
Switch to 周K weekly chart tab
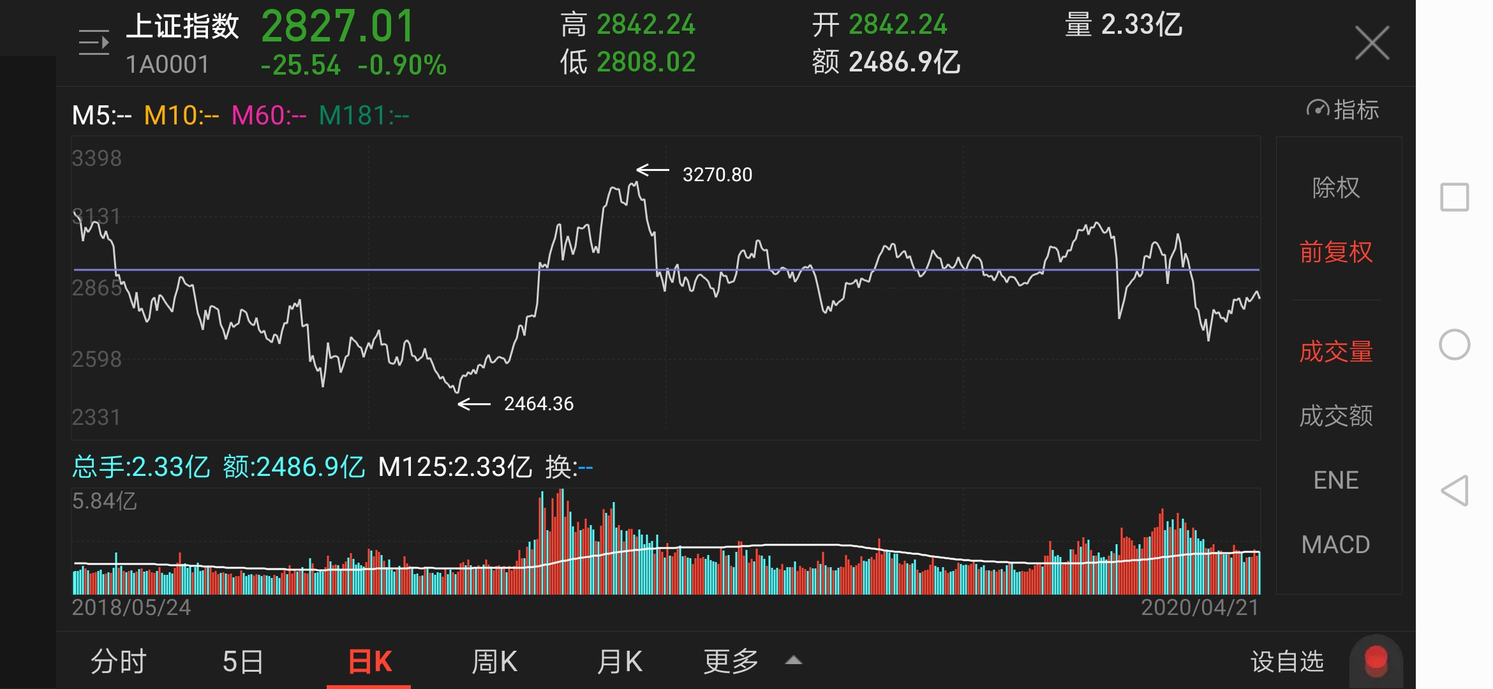point(494,661)
